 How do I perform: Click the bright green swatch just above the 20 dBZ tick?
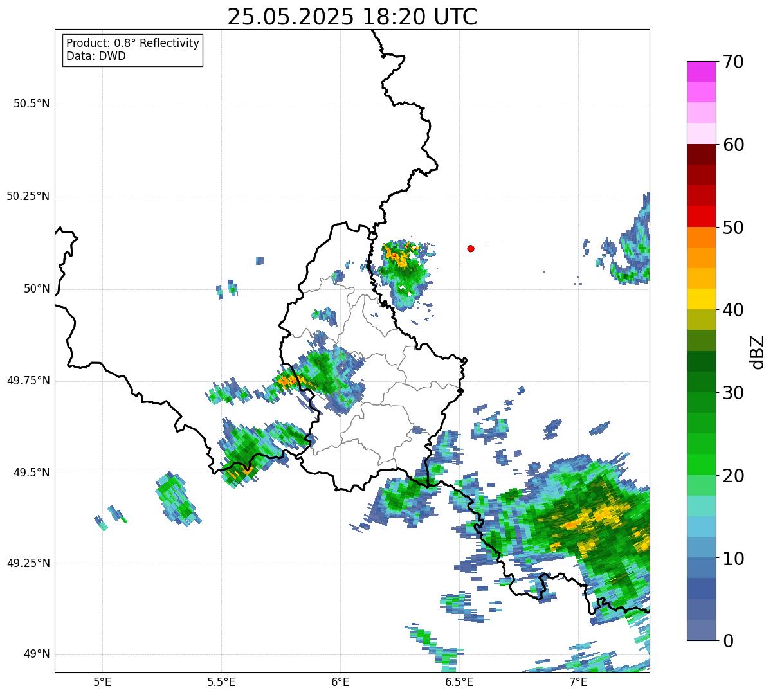[701, 465]
